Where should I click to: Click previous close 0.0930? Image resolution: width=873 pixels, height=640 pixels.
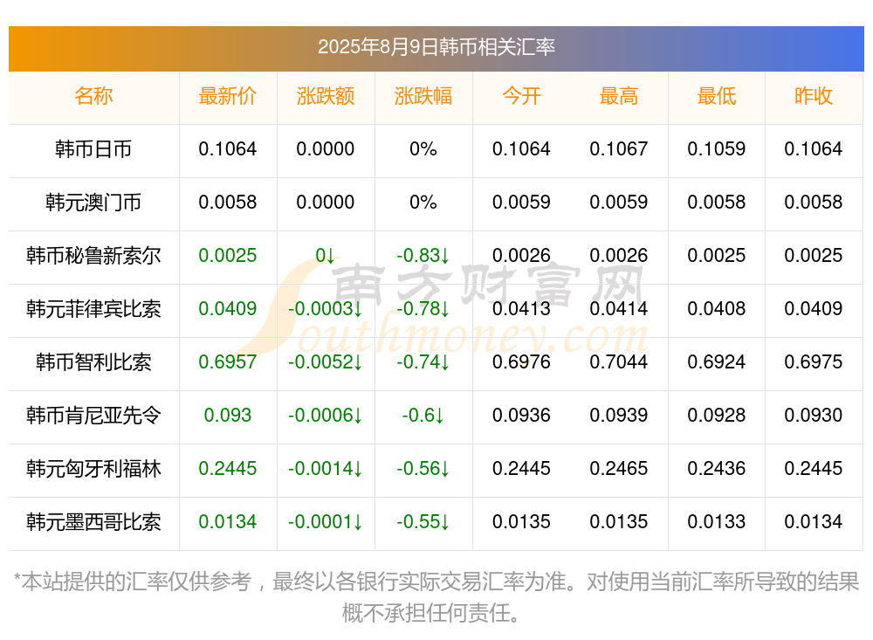[x=814, y=416]
